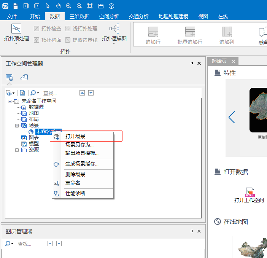Click the 查找 search field in workspace manager
This screenshot has width=267, height=258.
point(59,93)
